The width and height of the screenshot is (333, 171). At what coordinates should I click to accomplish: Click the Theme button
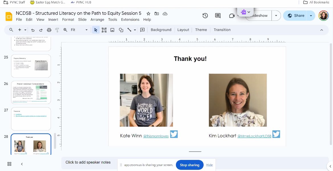(x=201, y=30)
